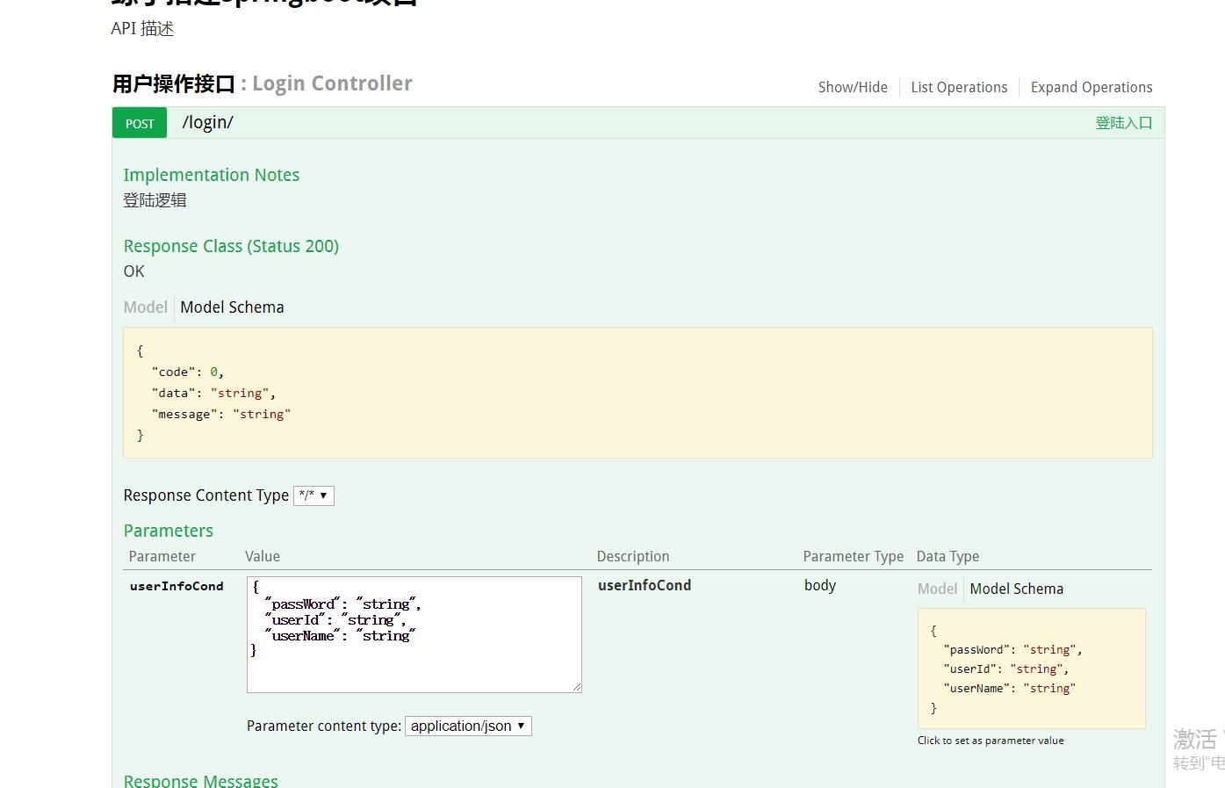Screen dimensions: 1225x788
Task: Switch response to the Model tab
Action: pyautogui.click(x=145, y=307)
